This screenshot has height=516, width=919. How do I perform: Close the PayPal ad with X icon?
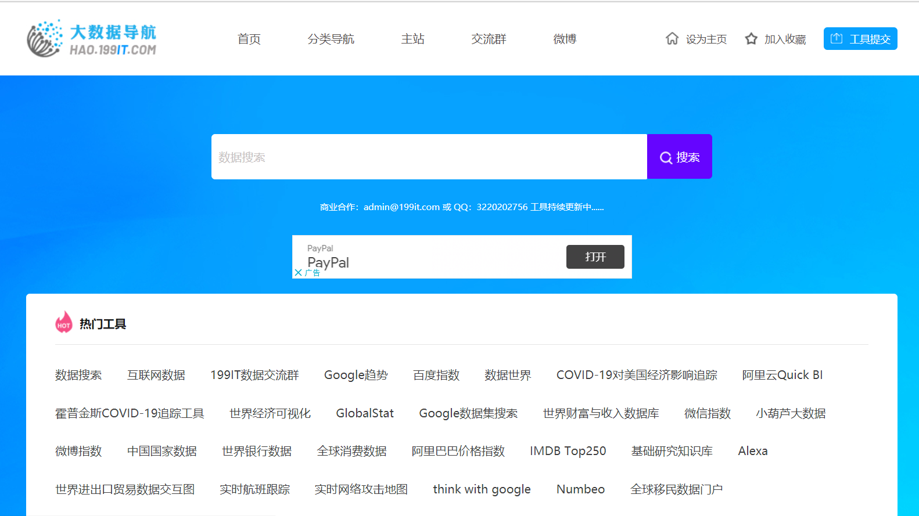[298, 272]
